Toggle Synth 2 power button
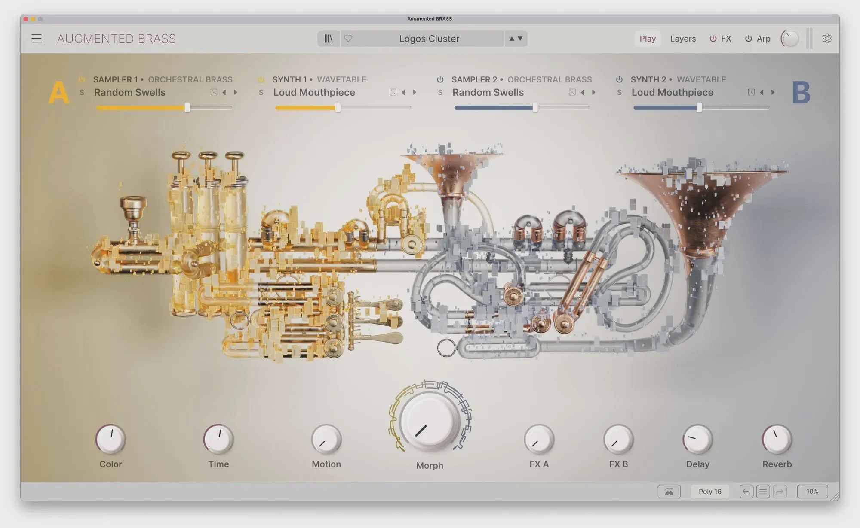 tap(619, 79)
